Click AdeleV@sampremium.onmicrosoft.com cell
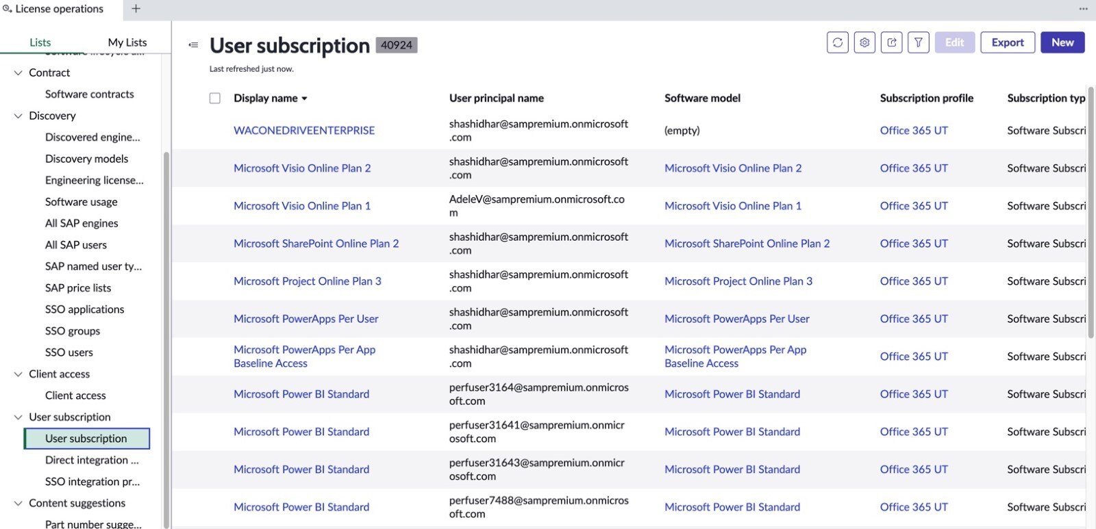Viewport: 1096px width, 529px height. pyautogui.click(x=537, y=206)
